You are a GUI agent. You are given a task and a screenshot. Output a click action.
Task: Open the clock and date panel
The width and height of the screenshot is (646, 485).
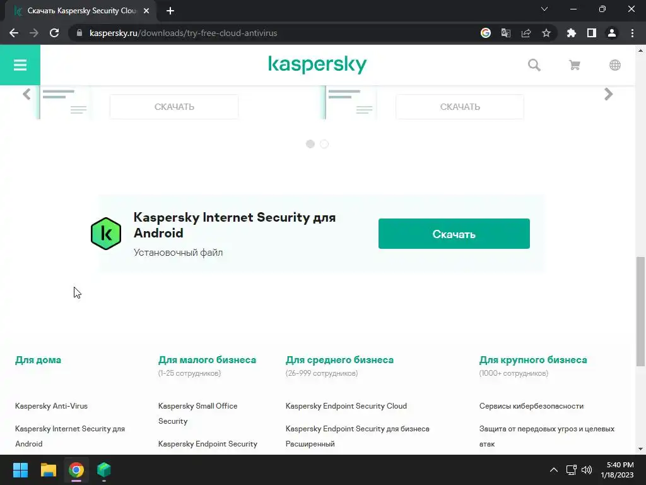tap(617, 470)
